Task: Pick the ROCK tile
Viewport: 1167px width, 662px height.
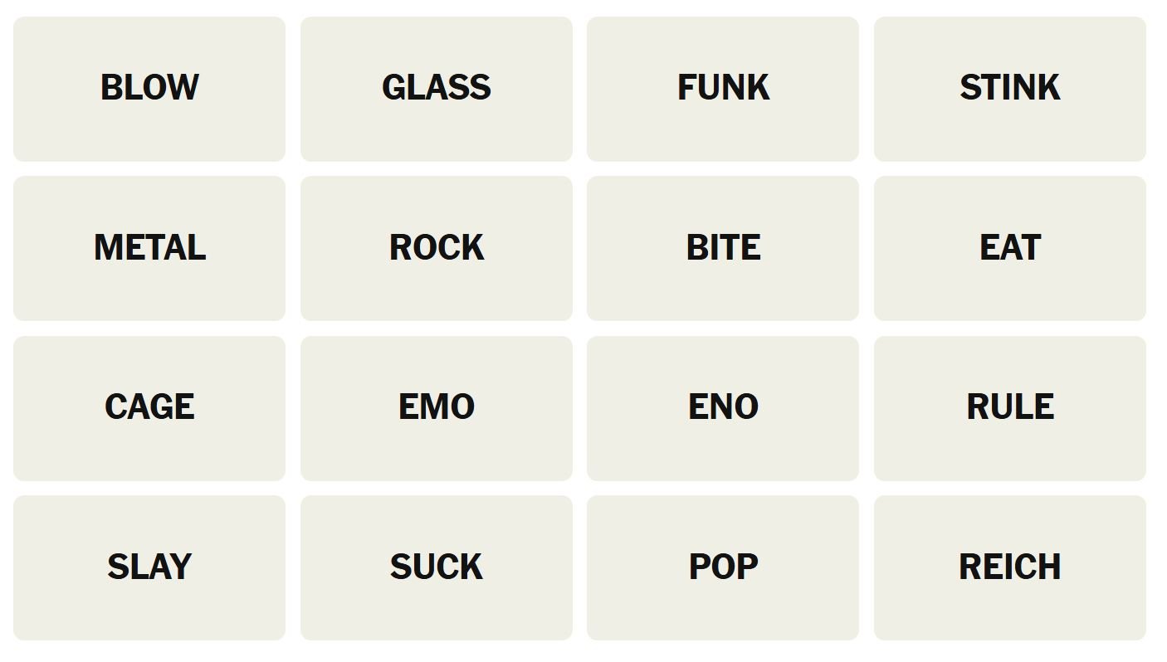Action: [x=436, y=248]
